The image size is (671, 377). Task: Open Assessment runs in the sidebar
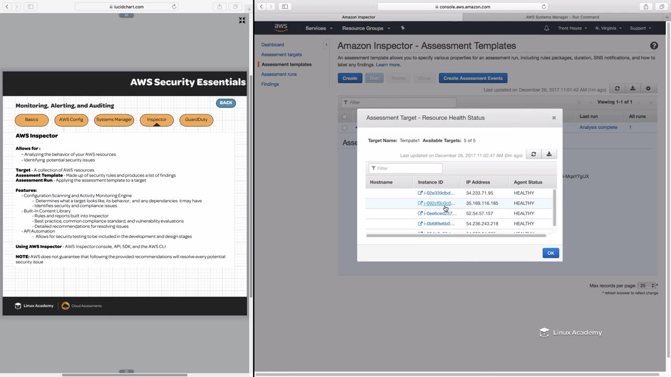point(279,74)
